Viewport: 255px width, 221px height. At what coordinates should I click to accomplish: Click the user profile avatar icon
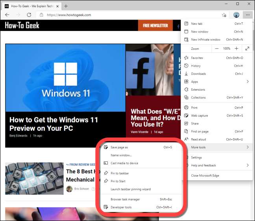236,15
